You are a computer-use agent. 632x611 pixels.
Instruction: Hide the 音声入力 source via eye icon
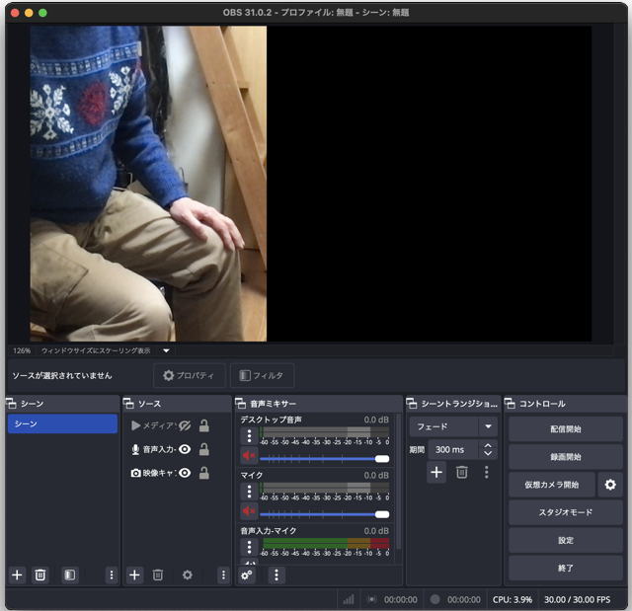[x=185, y=449]
